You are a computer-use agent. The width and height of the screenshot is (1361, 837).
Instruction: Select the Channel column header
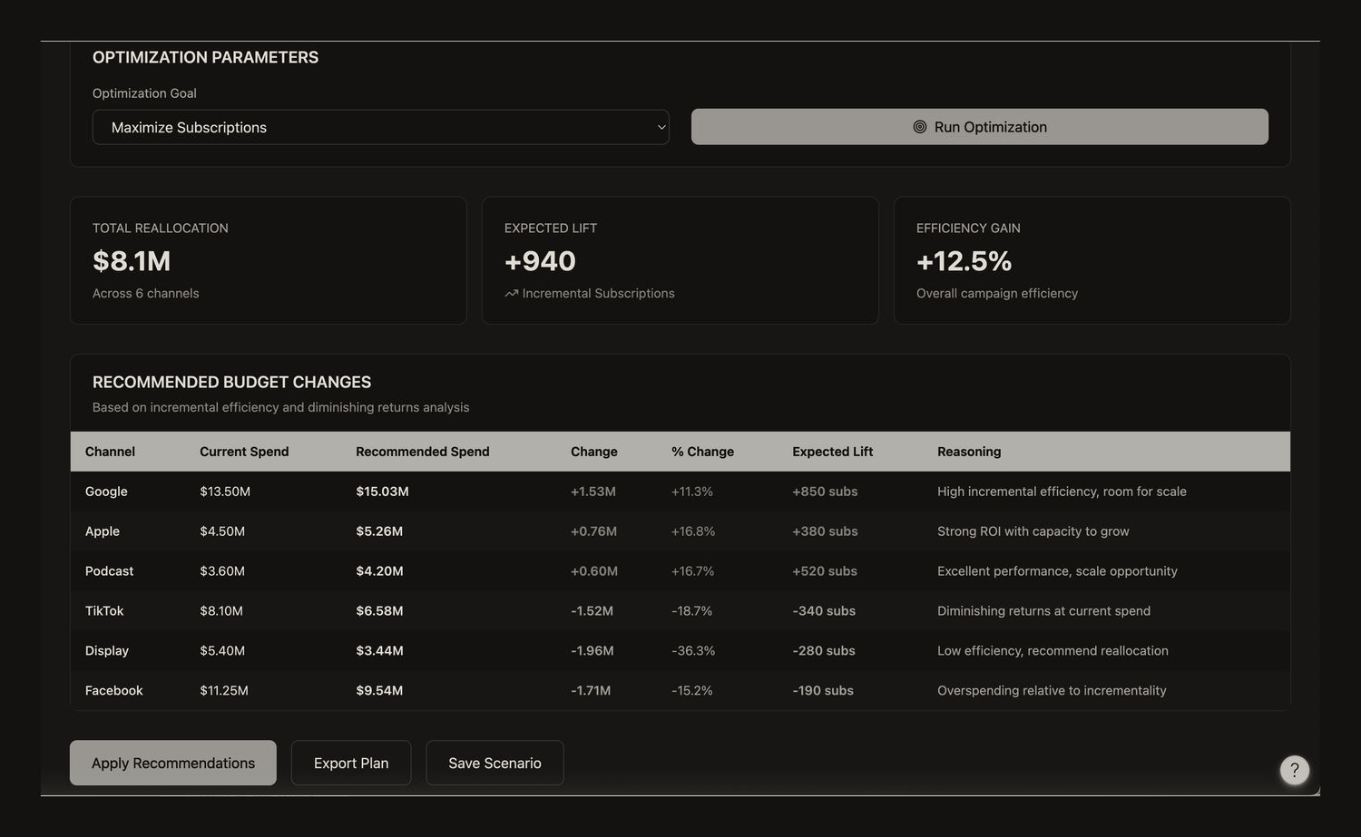click(110, 452)
